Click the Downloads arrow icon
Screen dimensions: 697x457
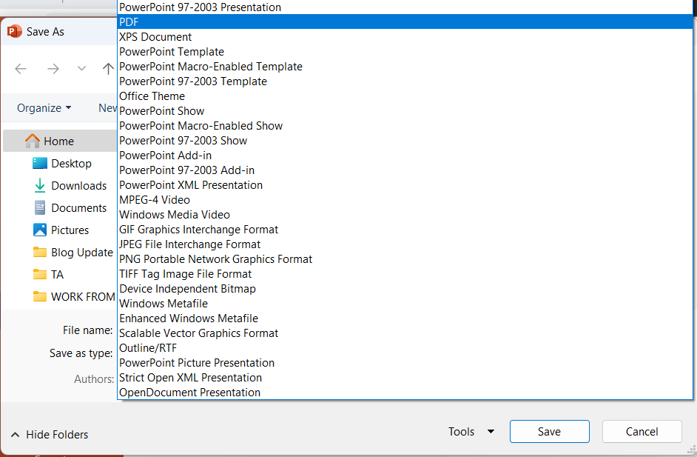[x=39, y=186]
